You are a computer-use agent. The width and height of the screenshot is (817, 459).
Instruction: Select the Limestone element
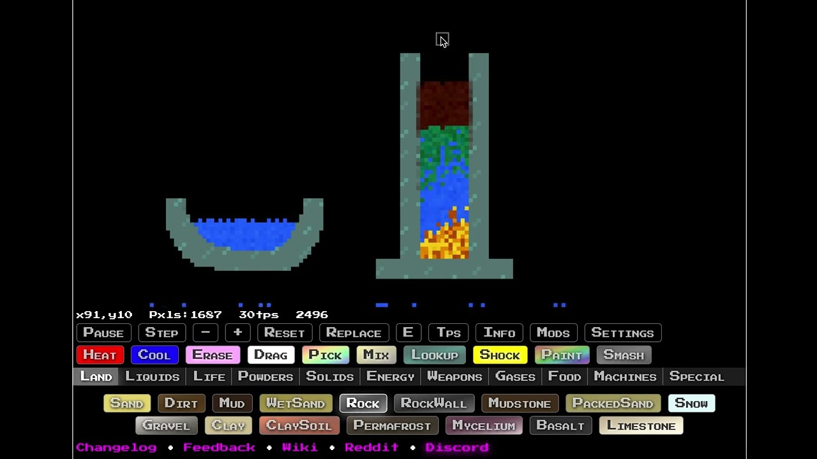point(641,426)
